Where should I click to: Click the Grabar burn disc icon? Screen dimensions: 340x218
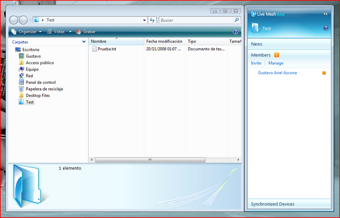tap(79, 32)
